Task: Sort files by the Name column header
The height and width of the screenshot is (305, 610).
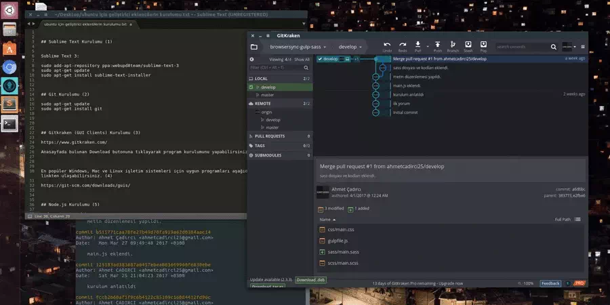Action: [327, 220]
